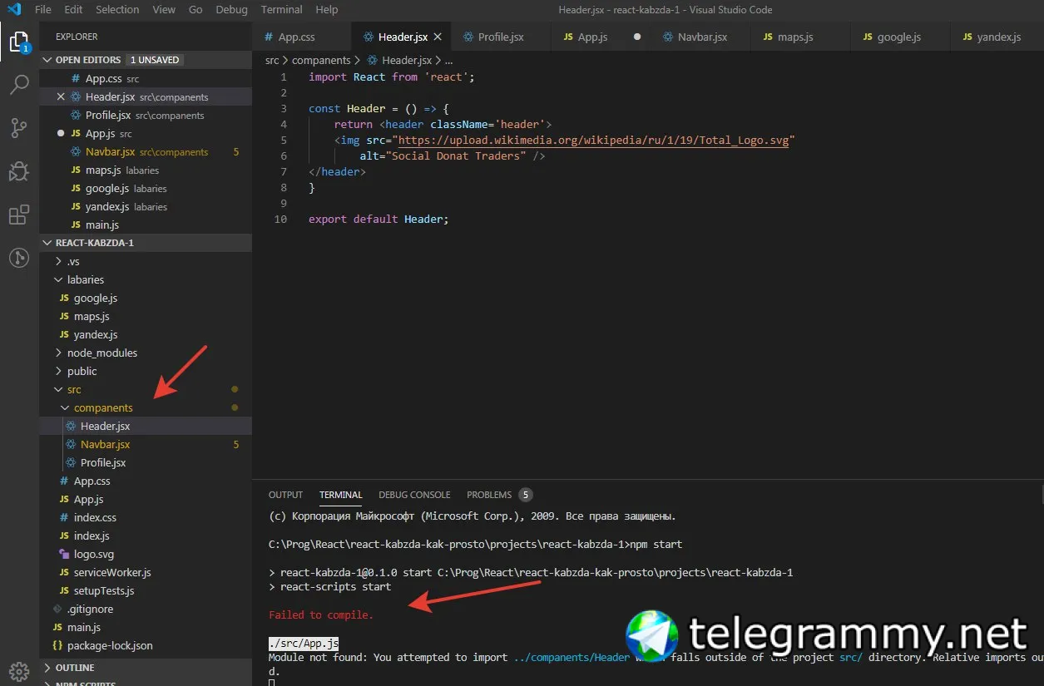The width and height of the screenshot is (1044, 686).
Task: Open the Explorer activity bar icon
Action: (19, 40)
